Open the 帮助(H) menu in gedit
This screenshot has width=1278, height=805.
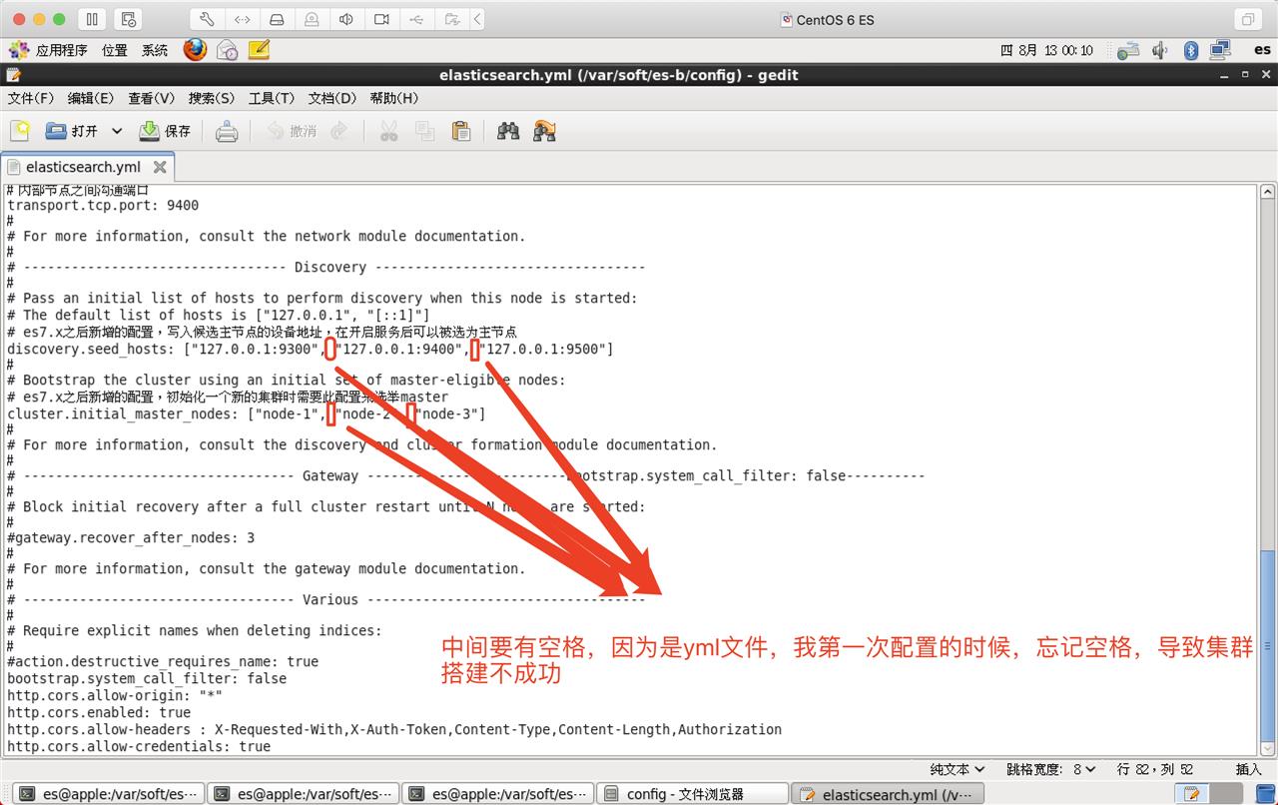tap(394, 98)
